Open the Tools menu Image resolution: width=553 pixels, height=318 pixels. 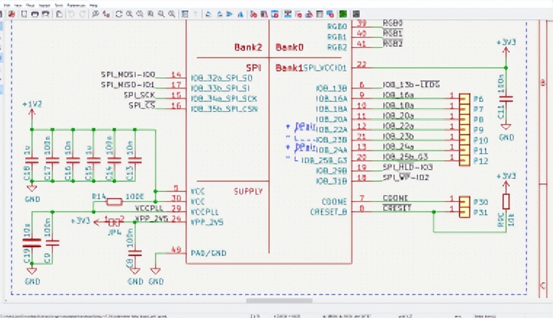[x=59, y=4]
